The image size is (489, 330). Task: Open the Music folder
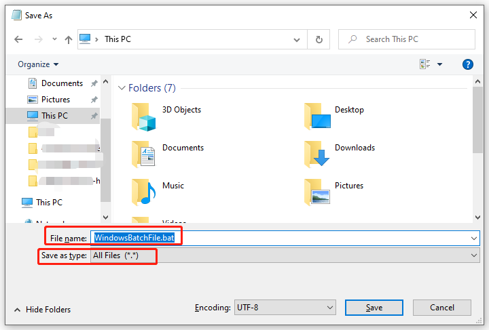[143, 192]
